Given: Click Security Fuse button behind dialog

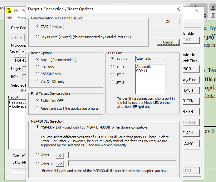Looking at the screenshot, I should tap(191, 80).
